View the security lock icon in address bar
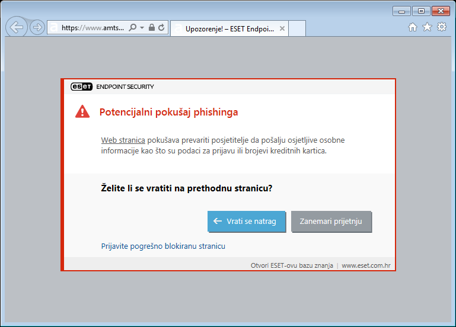This screenshot has height=327, width=456. [152, 27]
